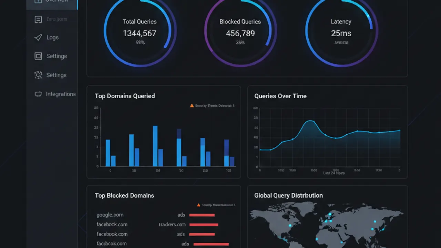Click the red bar next to tiackers.com
Screen dimensions: 441x248
point(204,225)
